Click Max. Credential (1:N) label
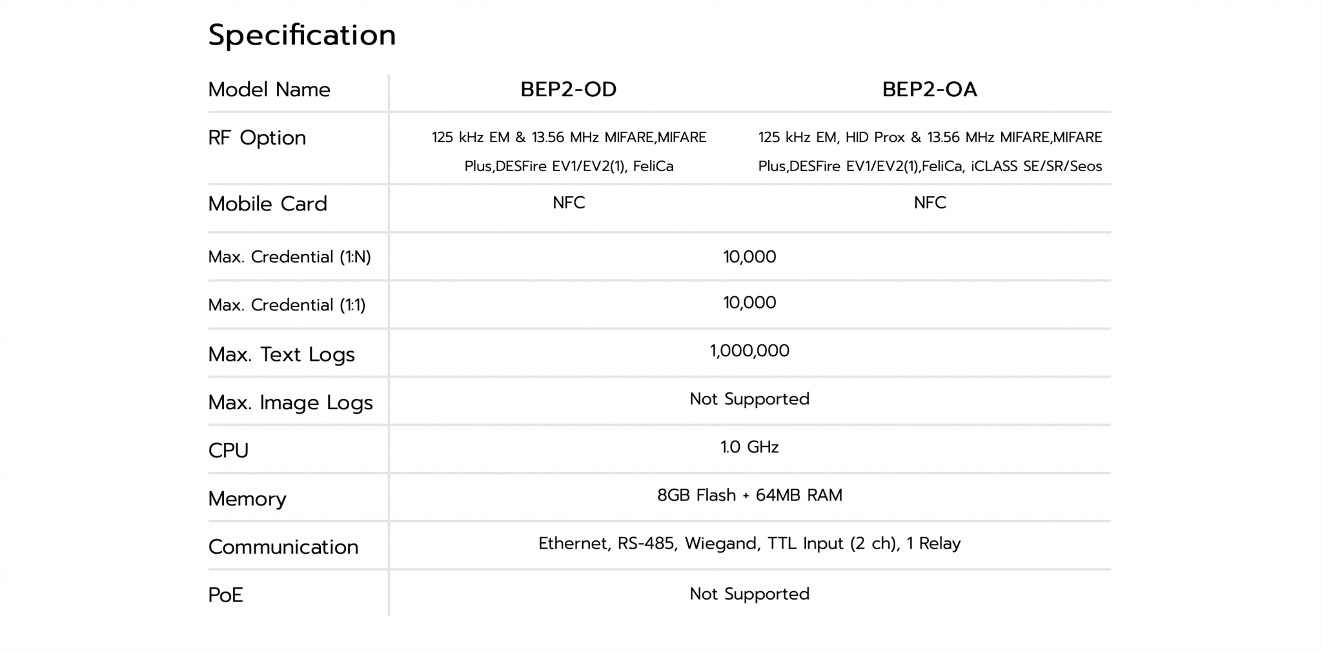Viewport: 1322px width, 650px height. tap(289, 257)
